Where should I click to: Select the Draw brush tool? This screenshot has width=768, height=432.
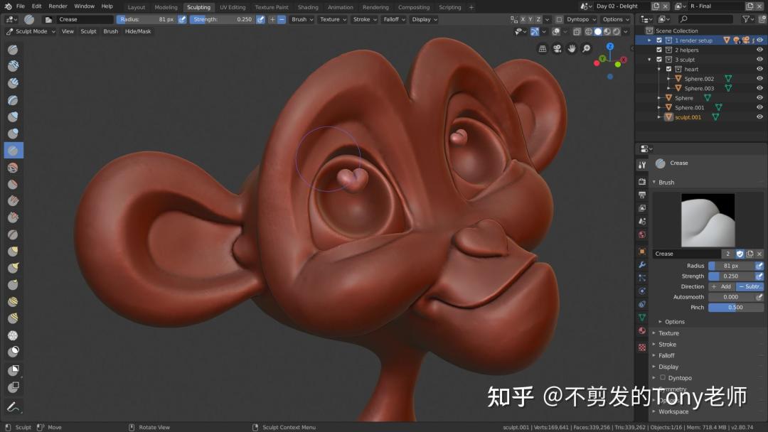coord(14,50)
